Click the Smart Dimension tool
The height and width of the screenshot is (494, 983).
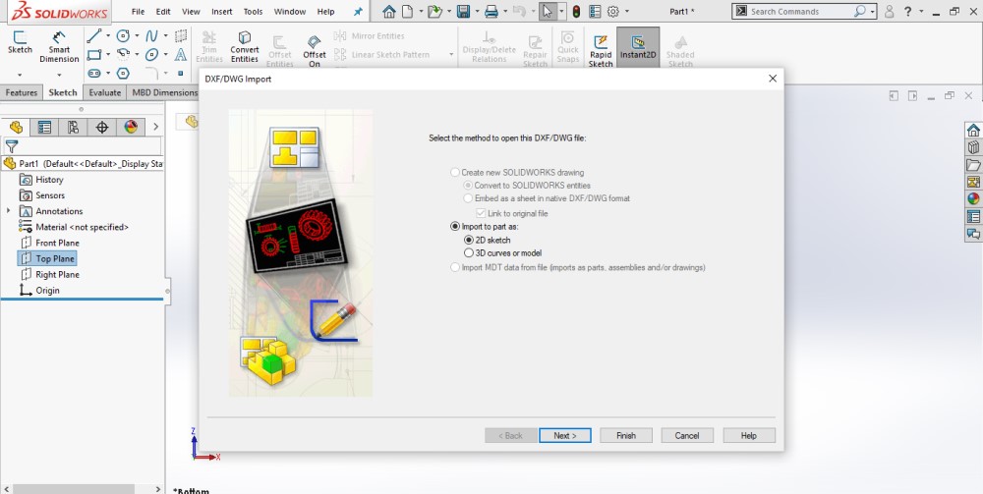click(60, 47)
